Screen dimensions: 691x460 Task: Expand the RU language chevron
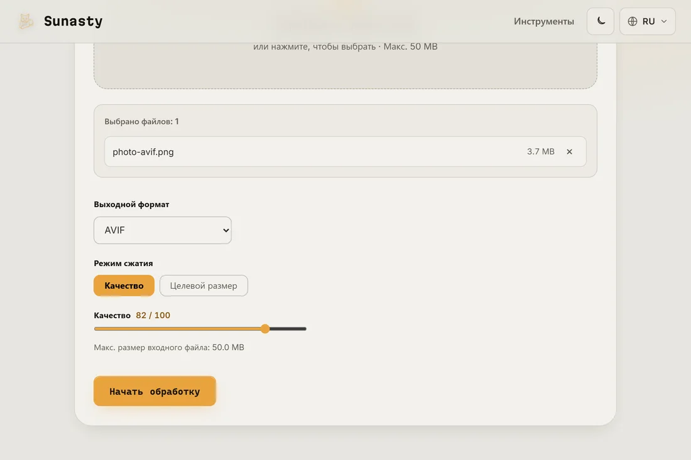[x=664, y=21]
